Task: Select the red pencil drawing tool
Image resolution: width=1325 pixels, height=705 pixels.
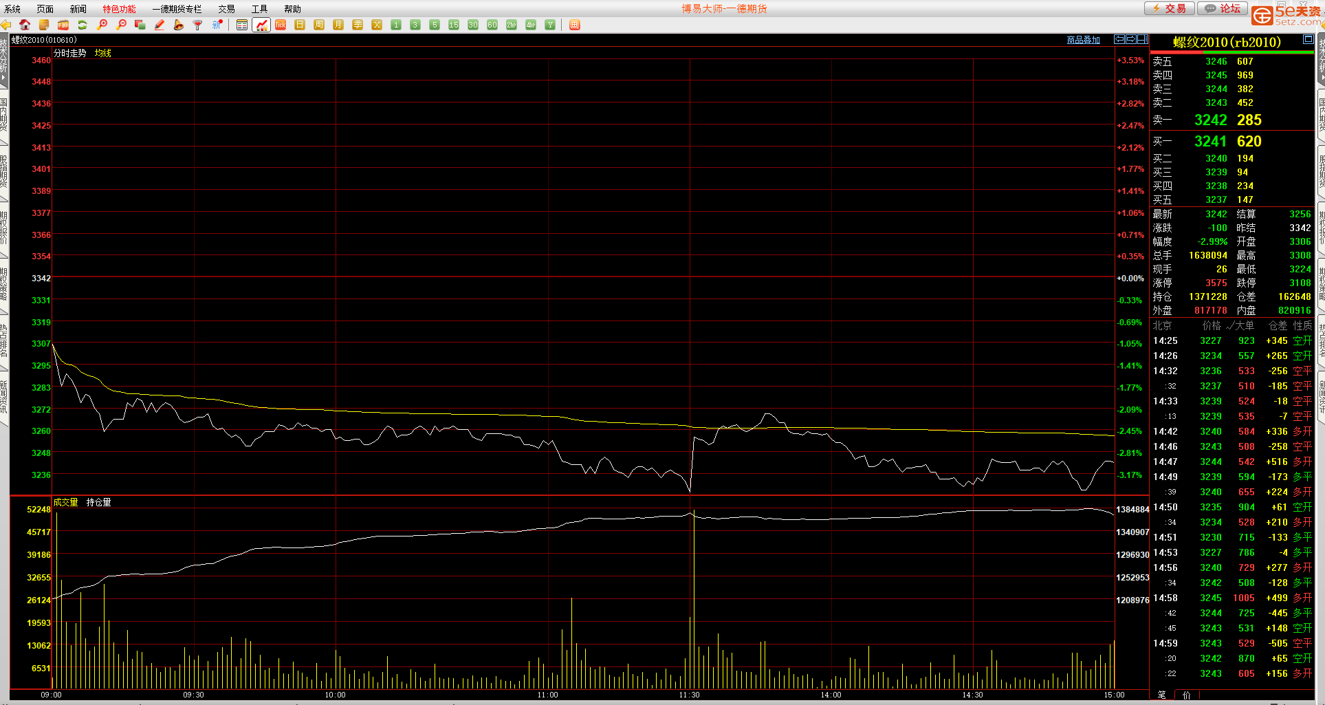Action: pyautogui.click(x=160, y=25)
